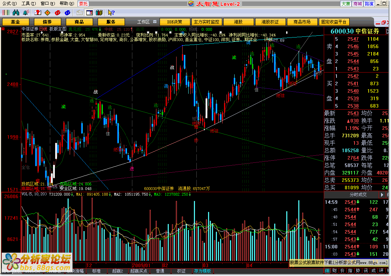
Task: Click the red question-mark chart icon
Action: pyautogui.click(x=38, y=12)
